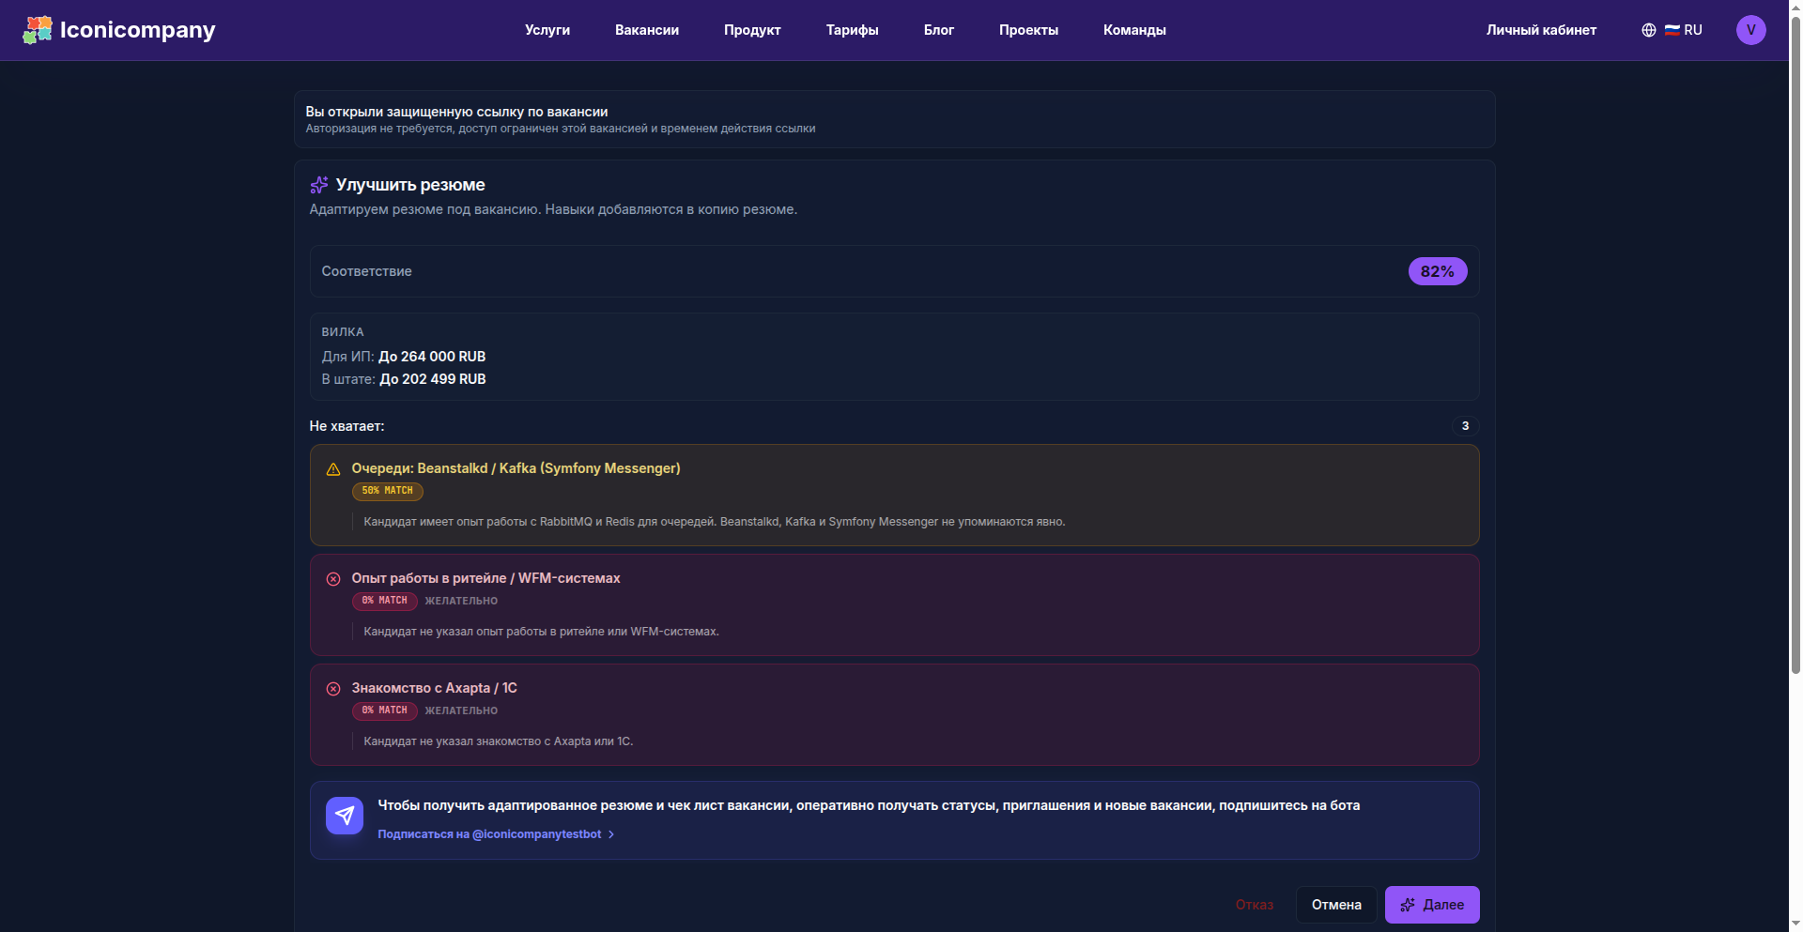1803x932 pixels.
Task: Open the Продукт menu item
Action: coord(752,30)
